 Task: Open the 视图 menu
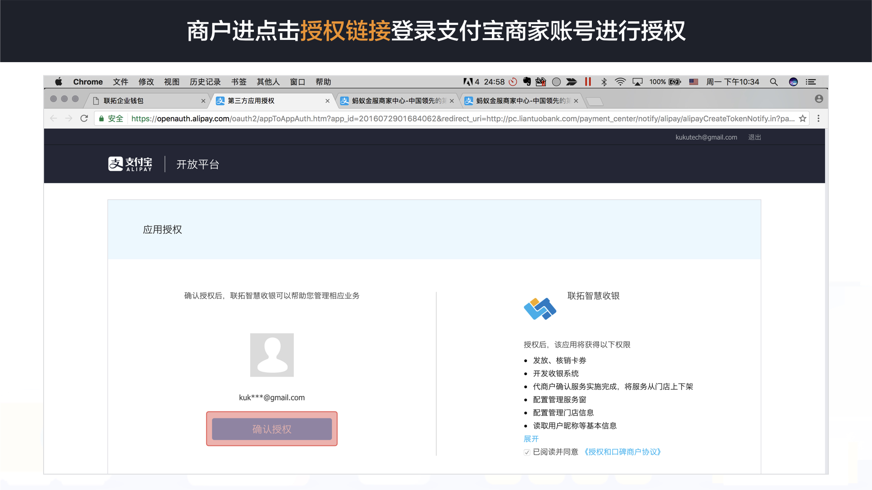172,82
